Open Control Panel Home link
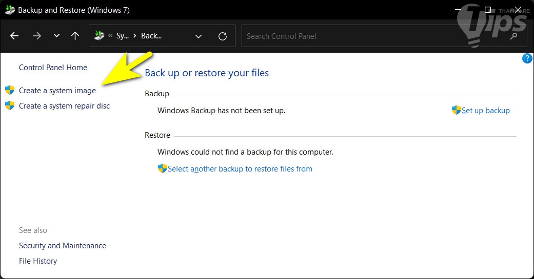Screen dimensions: 534x279 point(53,68)
